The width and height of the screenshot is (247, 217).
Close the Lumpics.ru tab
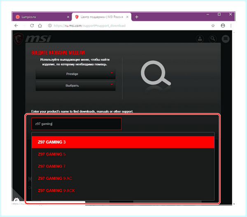(68, 17)
